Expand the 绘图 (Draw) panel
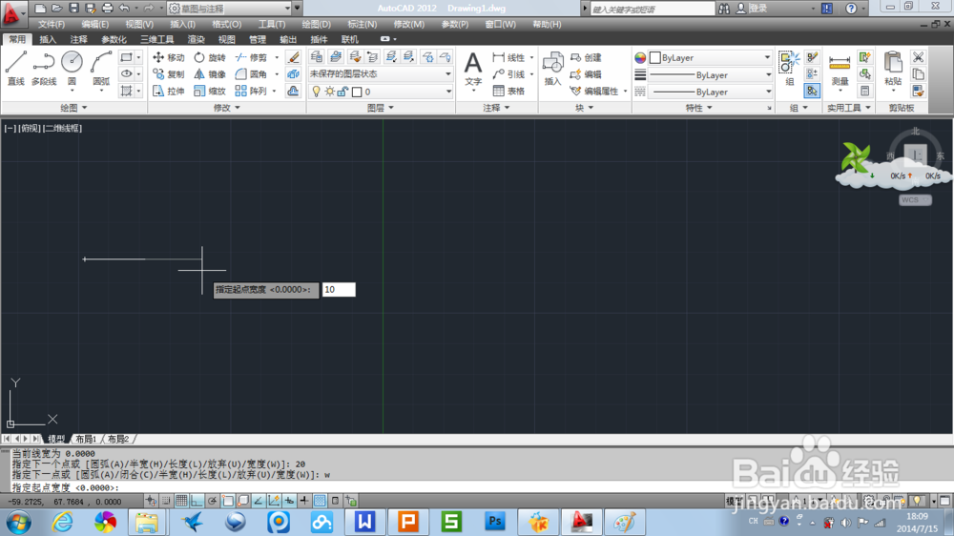The height and width of the screenshot is (536, 954). tap(73, 108)
